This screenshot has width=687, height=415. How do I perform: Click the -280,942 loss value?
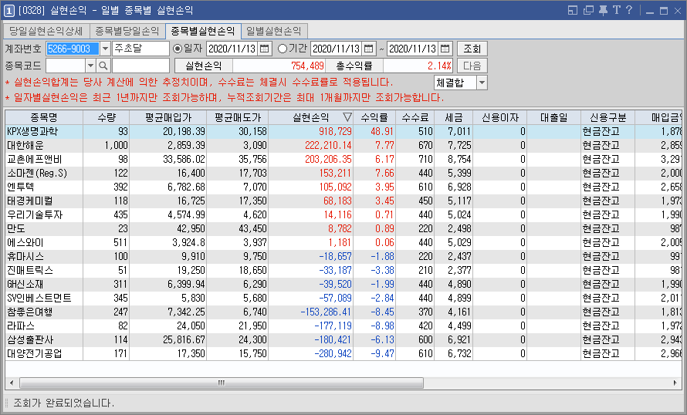tap(333, 354)
